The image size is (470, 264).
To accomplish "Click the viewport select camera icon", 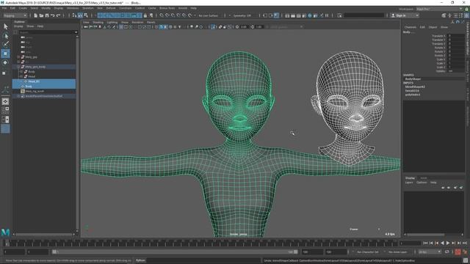I will click(86, 27).
